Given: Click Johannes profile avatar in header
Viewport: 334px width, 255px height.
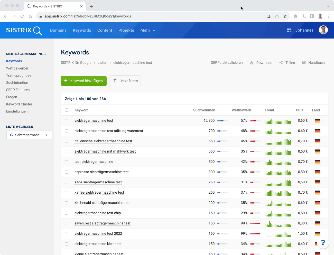Looking at the screenshot, I should coord(323,30).
